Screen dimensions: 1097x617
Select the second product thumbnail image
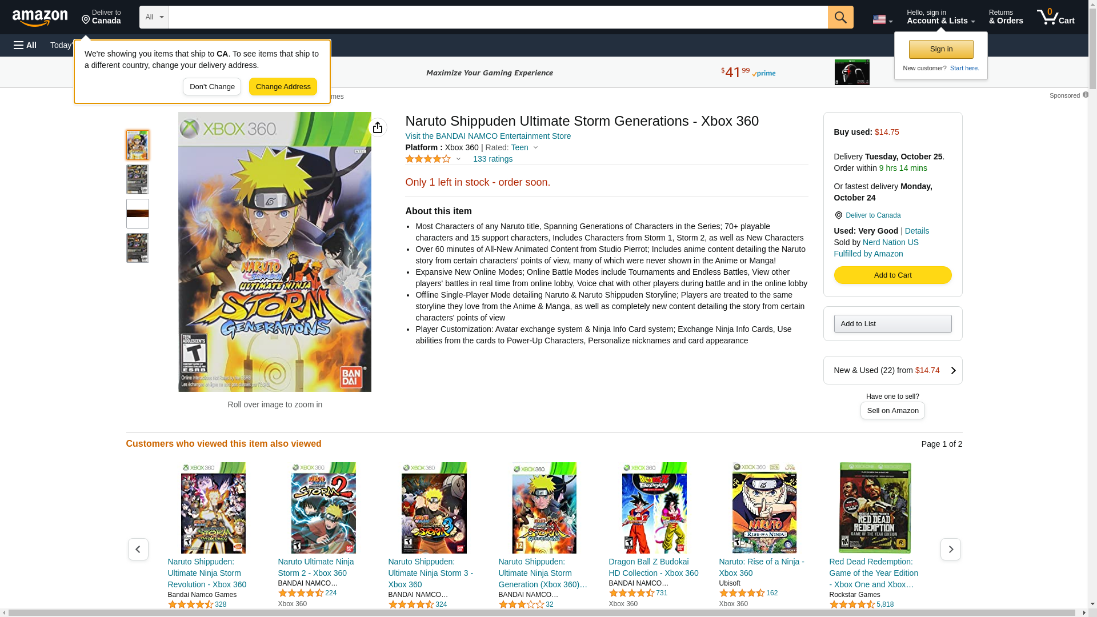(x=138, y=179)
